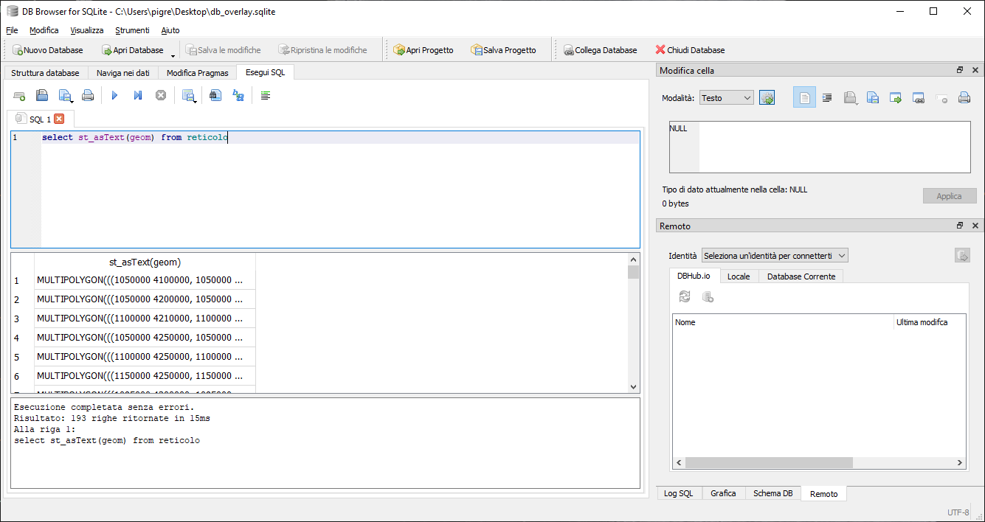Run the SQL query with the play icon
The width and height of the screenshot is (985, 522).
point(114,95)
